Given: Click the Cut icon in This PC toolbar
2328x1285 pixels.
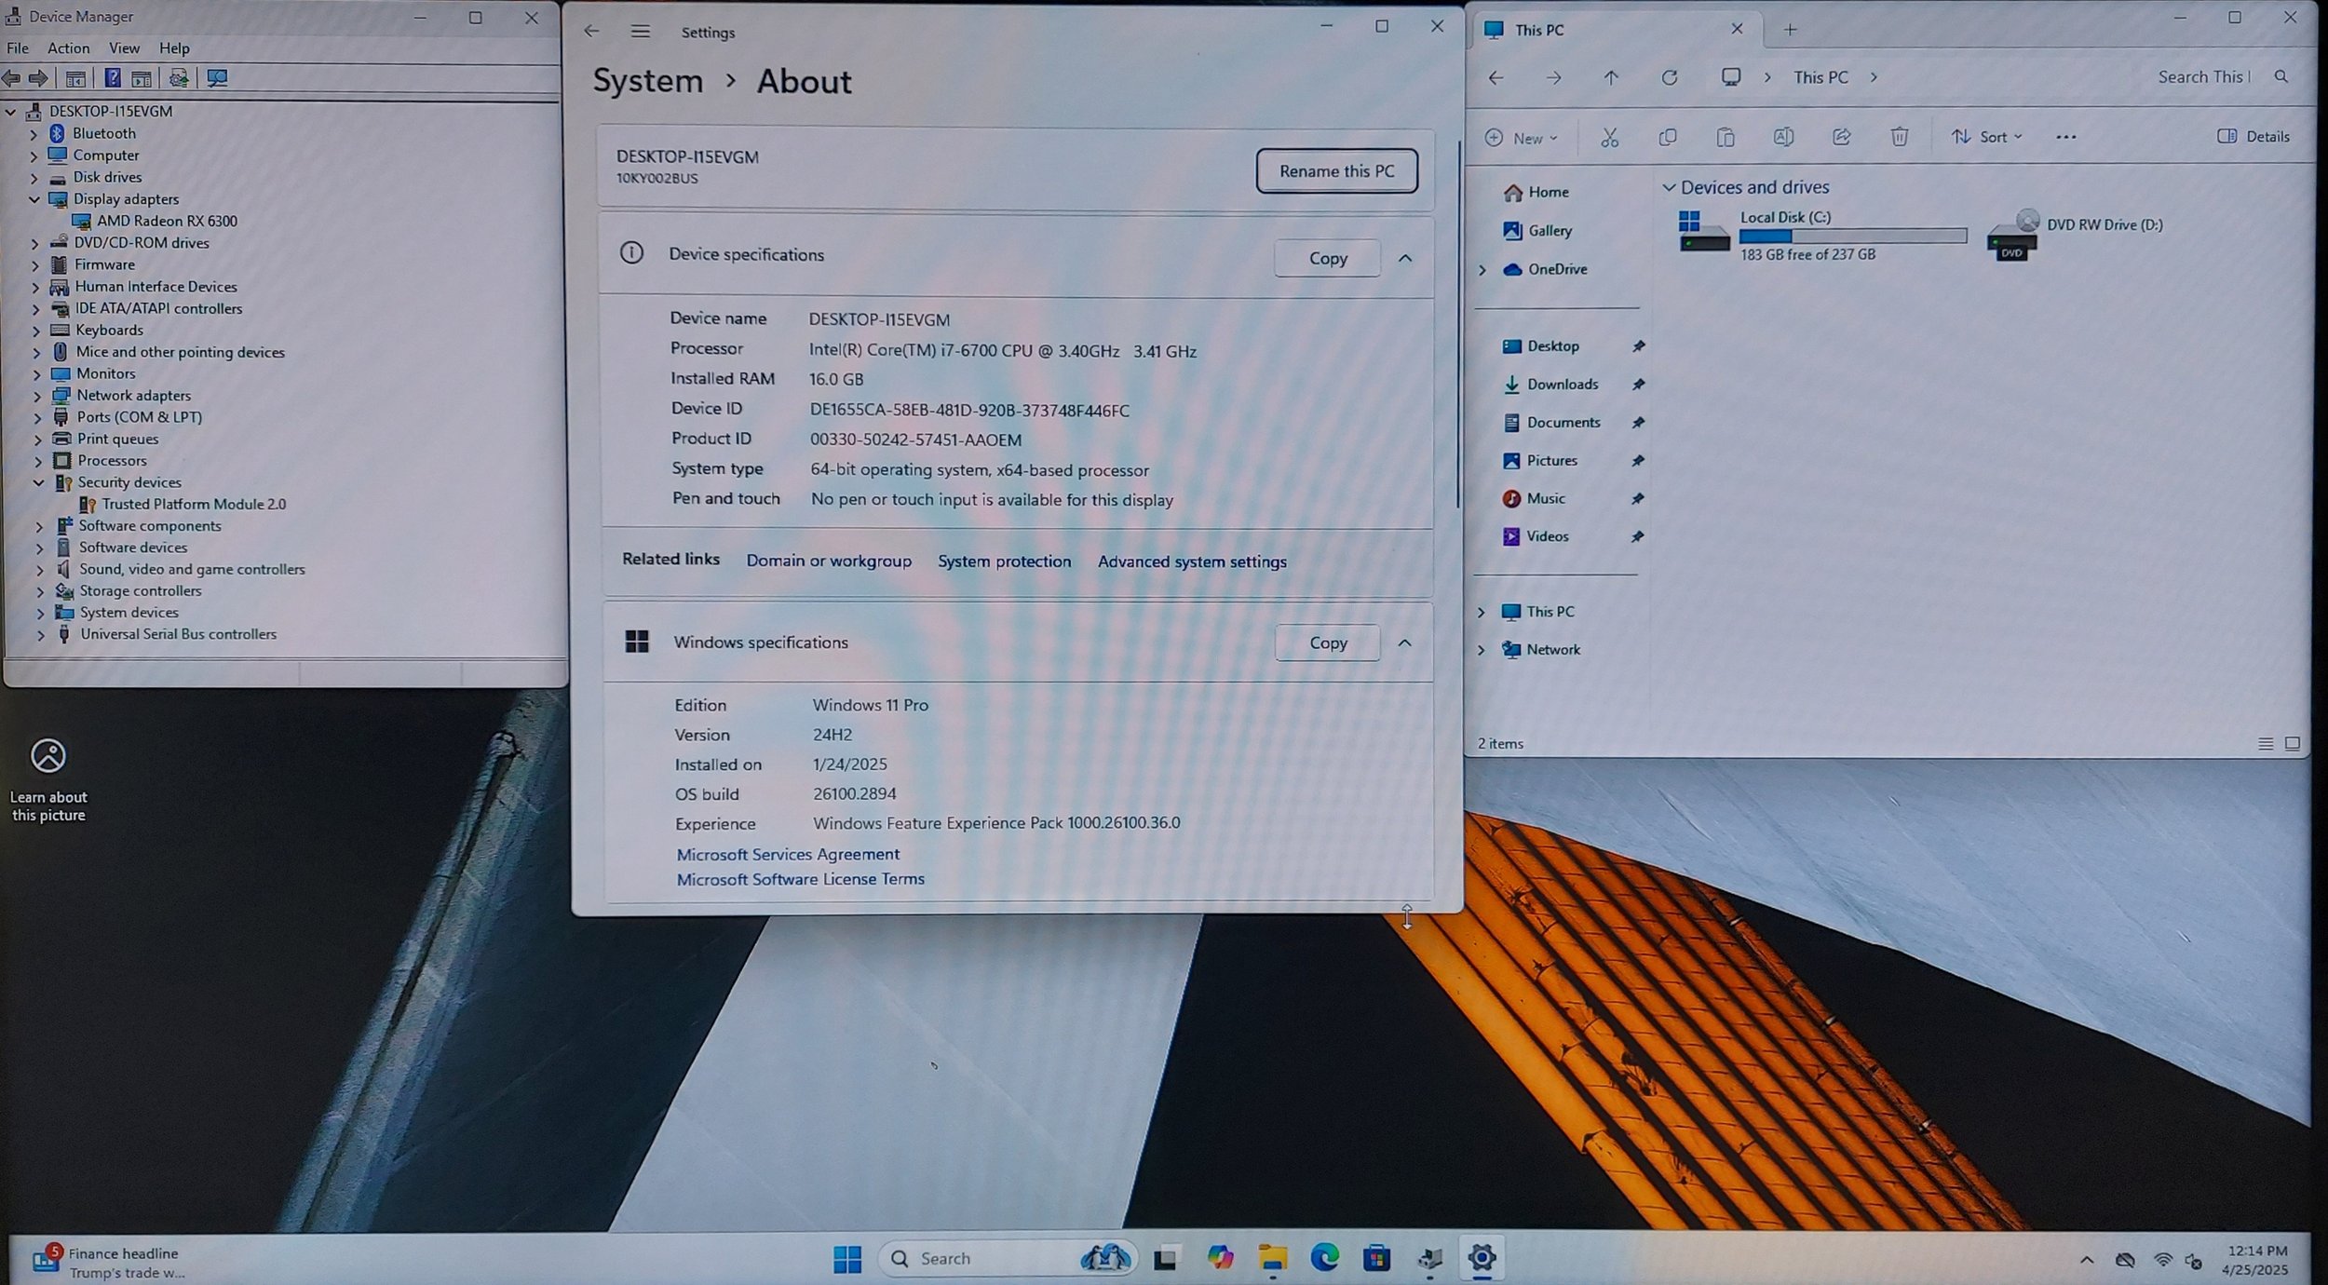Looking at the screenshot, I should tap(1609, 138).
